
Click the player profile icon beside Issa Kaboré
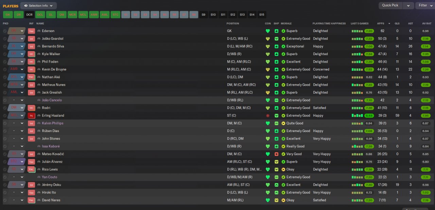[39, 146]
